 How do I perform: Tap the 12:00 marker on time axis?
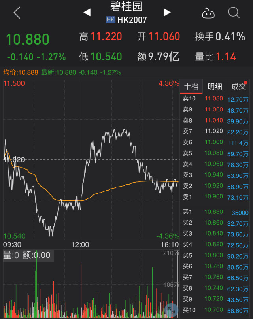click(x=80, y=245)
